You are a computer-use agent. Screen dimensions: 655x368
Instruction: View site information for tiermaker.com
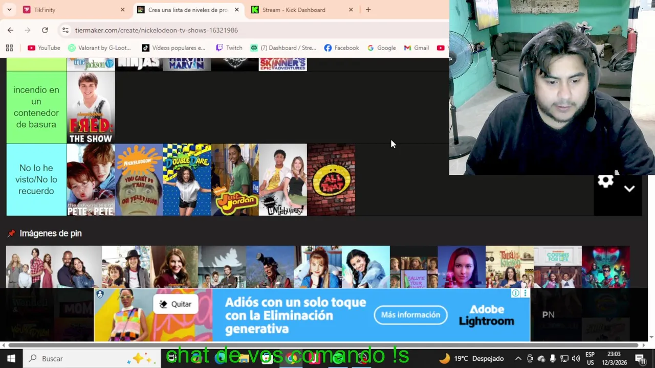click(x=65, y=30)
